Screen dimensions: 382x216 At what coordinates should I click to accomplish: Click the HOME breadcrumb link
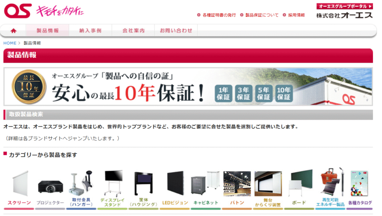pyautogui.click(x=10, y=43)
